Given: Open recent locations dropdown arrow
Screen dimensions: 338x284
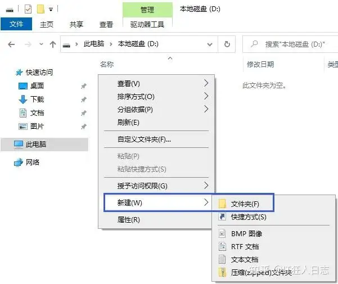Looking at the screenshot, I should 41,44.
